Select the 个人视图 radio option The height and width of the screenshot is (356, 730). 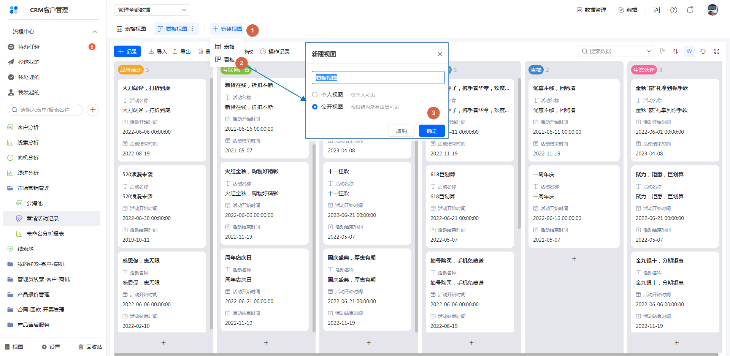(x=315, y=95)
